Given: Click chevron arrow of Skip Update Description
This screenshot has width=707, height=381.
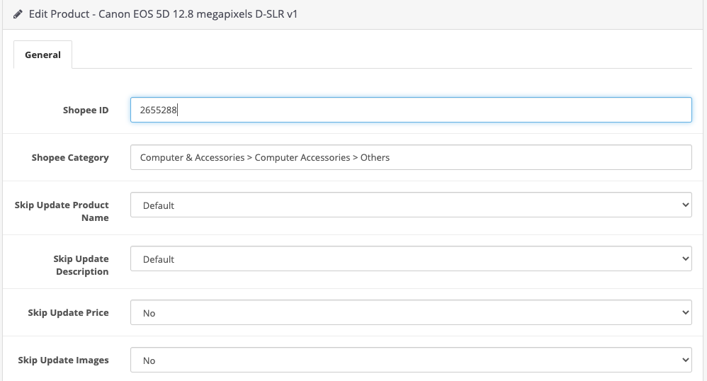Looking at the screenshot, I should point(684,258).
